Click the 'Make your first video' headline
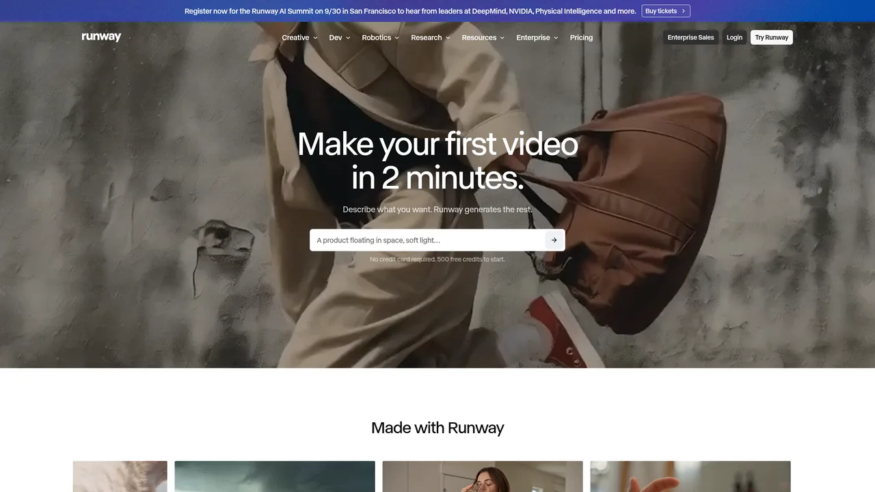 point(437,161)
